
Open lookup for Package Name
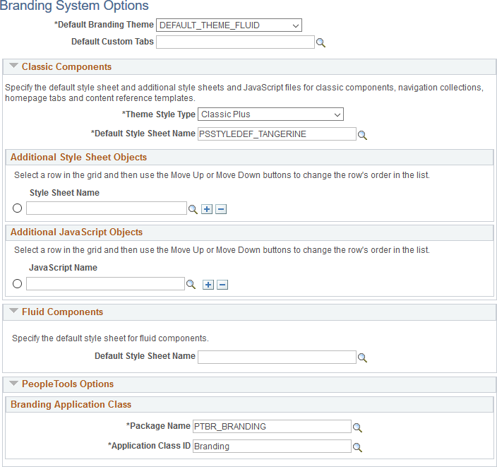tap(357, 427)
